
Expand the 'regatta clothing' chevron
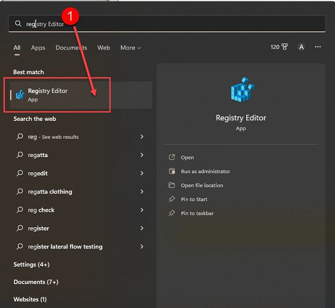(x=142, y=192)
